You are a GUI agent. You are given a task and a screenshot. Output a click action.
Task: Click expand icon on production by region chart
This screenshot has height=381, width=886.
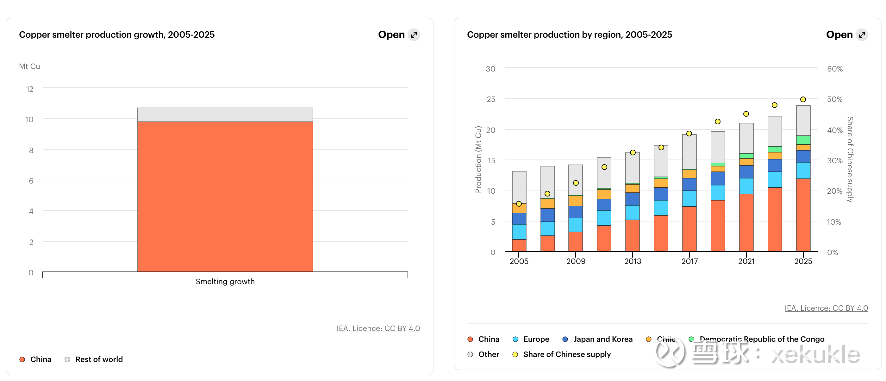click(862, 35)
